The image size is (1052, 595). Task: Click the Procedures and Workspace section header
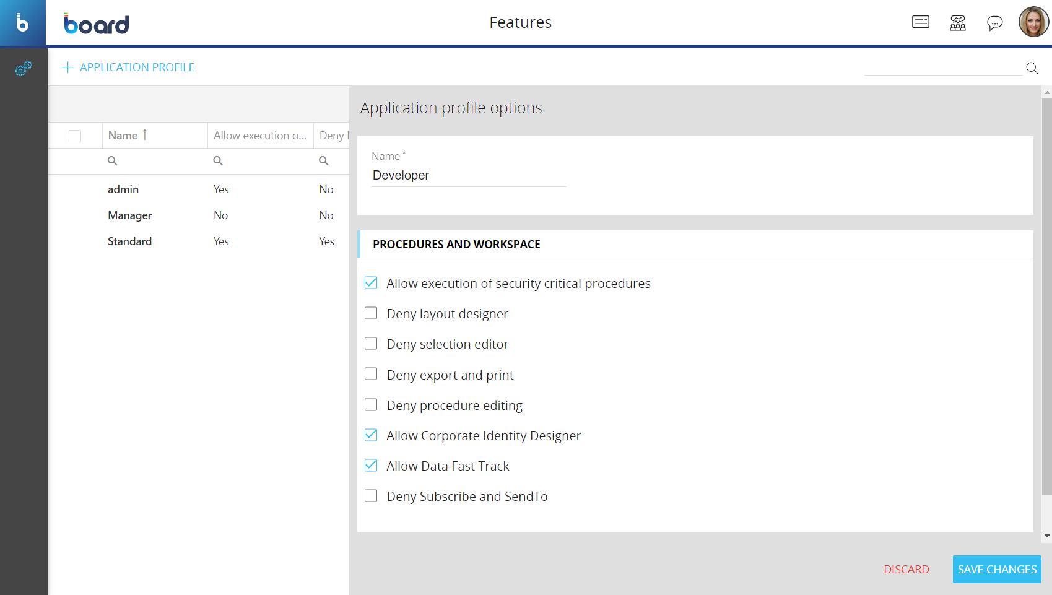[456, 245]
